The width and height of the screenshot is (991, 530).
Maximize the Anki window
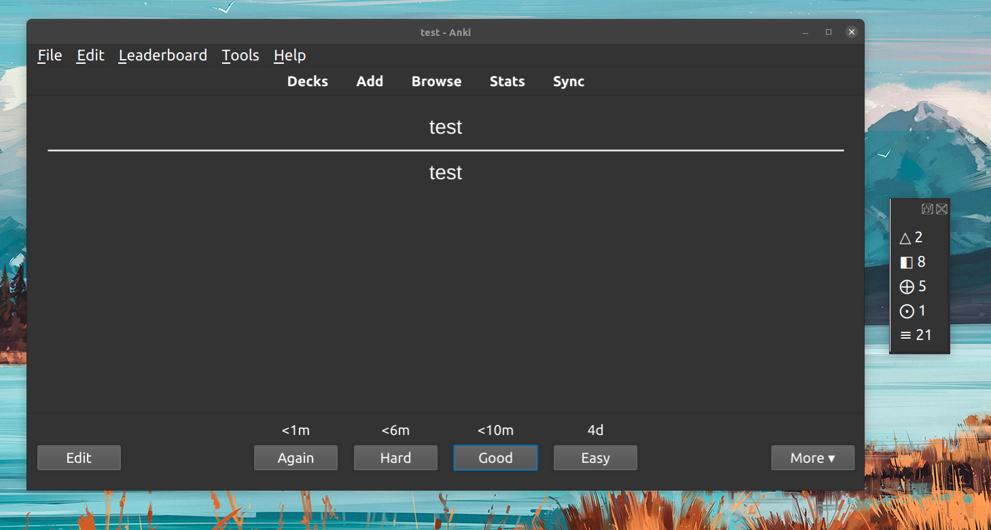(829, 32)
